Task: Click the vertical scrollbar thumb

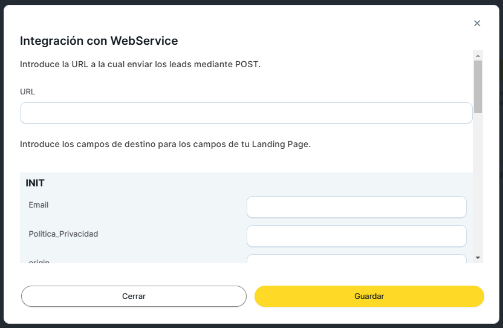Action: (478, 86)
